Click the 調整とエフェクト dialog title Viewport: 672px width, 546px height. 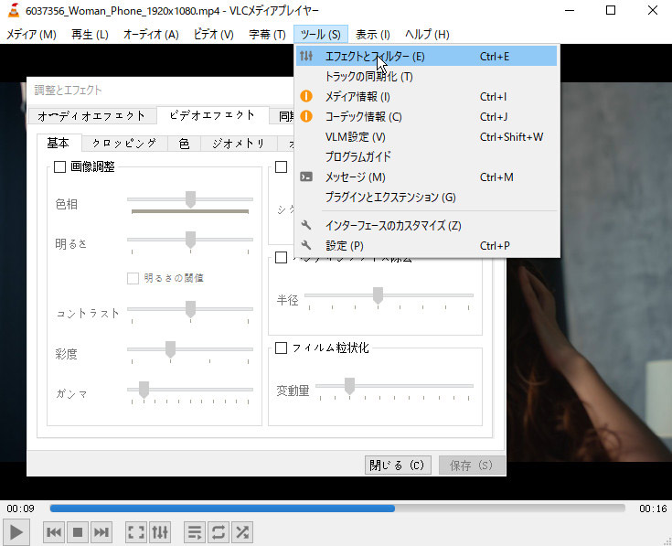coord(69,90)
